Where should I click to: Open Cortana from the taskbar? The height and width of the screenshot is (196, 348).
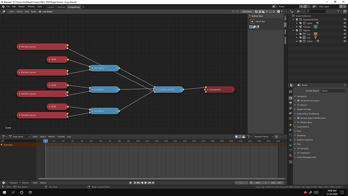click(x=22, y=192)
